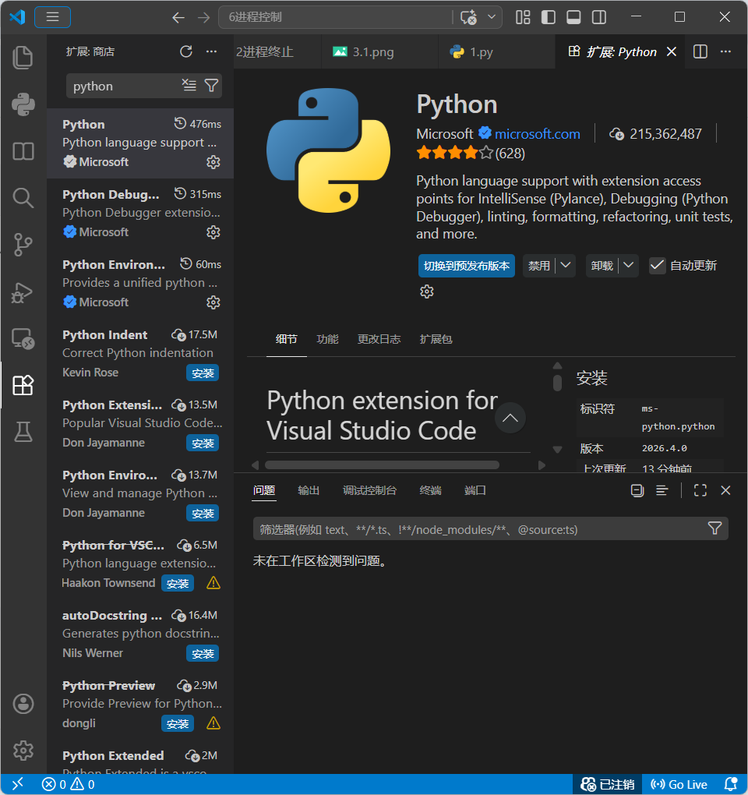Close the bottom panel
748x795 pixels.
pyautogui.click(x=725, y=490)
